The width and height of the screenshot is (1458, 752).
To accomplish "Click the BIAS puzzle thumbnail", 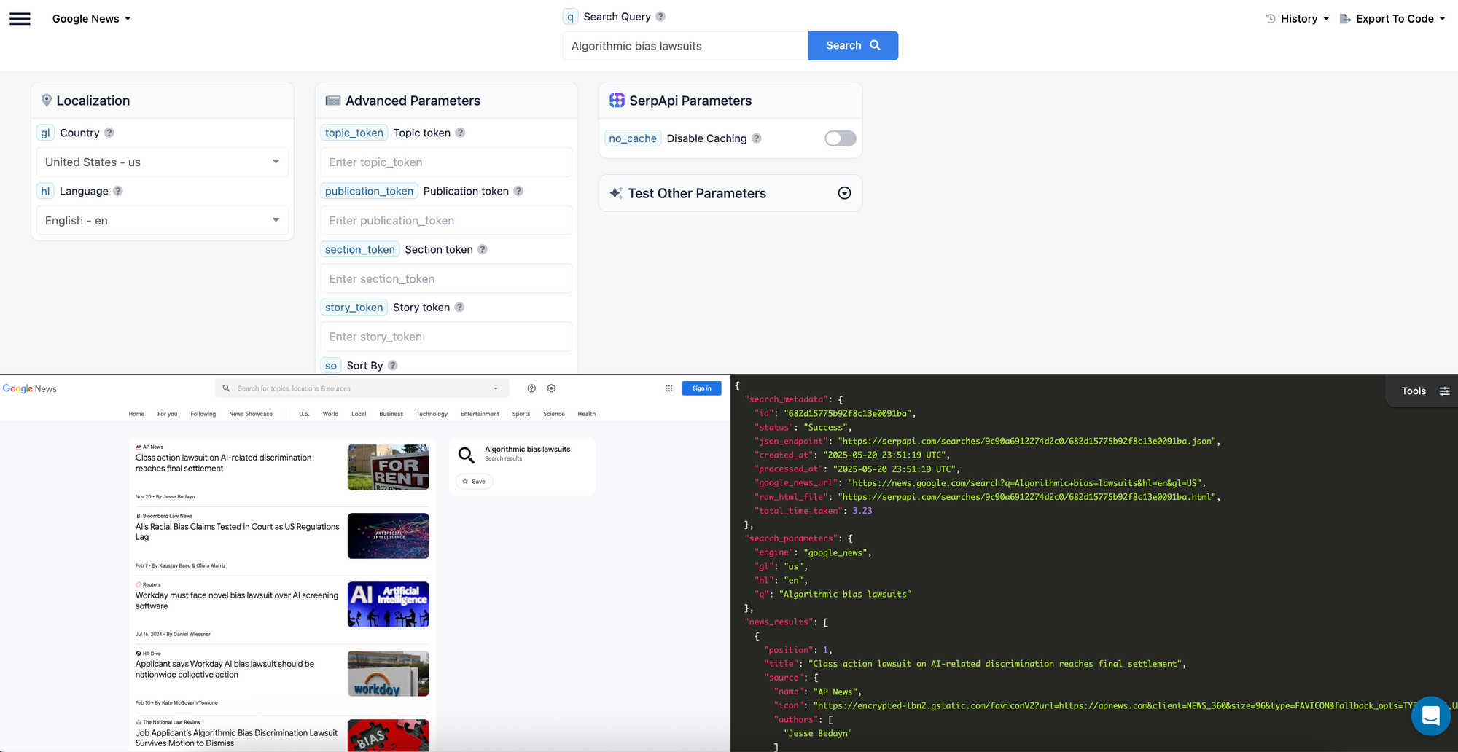I will pos(389,735).
